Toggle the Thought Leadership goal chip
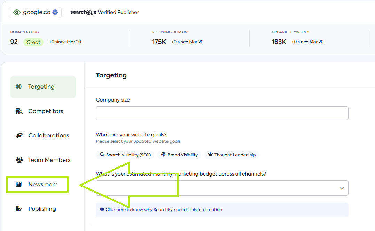This screenshot has width=375, height=231. (x=232, y=155)
